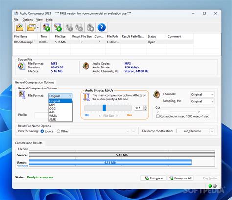232x200 pixels.
Task: Increase bitrate with spinner up arrow
Action: click(x=145, y=107)
